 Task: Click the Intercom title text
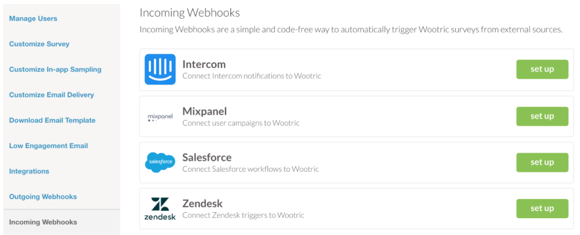click(204, 64)
